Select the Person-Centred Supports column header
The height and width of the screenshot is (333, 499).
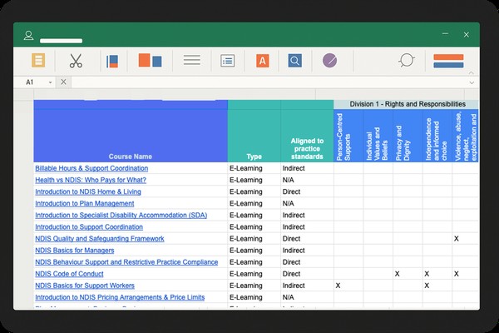(348, 136)
